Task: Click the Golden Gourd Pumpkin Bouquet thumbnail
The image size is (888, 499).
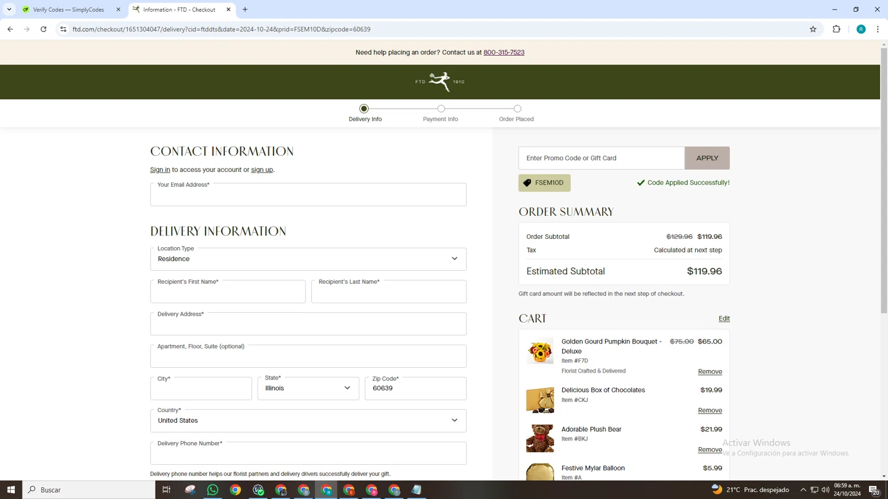Action: pyautogui.click(x=540, y=351)
